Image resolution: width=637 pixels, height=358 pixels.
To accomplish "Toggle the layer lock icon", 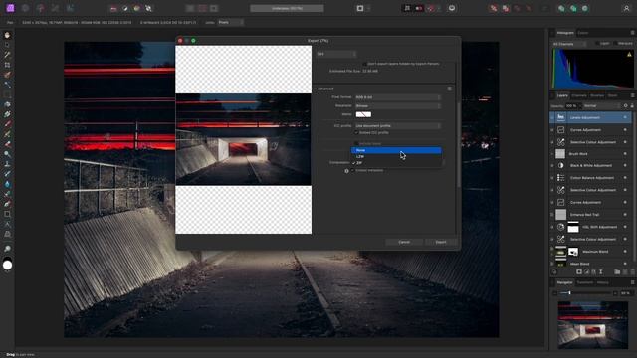I will [x=632, y=106].
